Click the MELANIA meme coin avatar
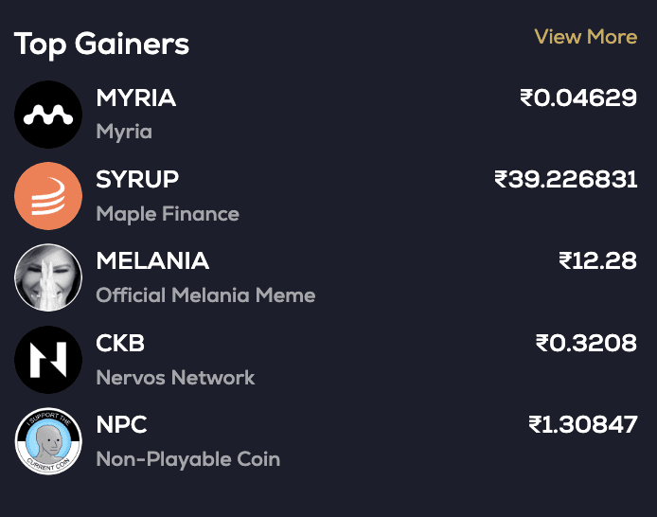 pyautogui.click(x=48, y=278)
